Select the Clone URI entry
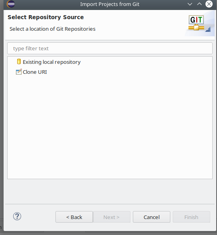The width and height of the screenshot is (217, 235). point(35,72)
